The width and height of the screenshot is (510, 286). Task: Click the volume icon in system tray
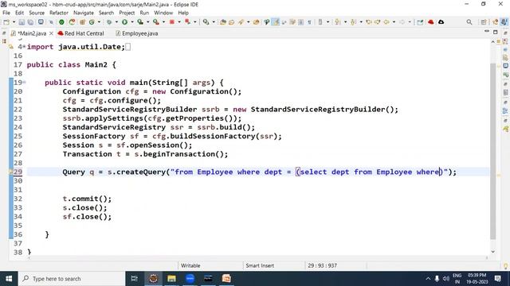446,279
